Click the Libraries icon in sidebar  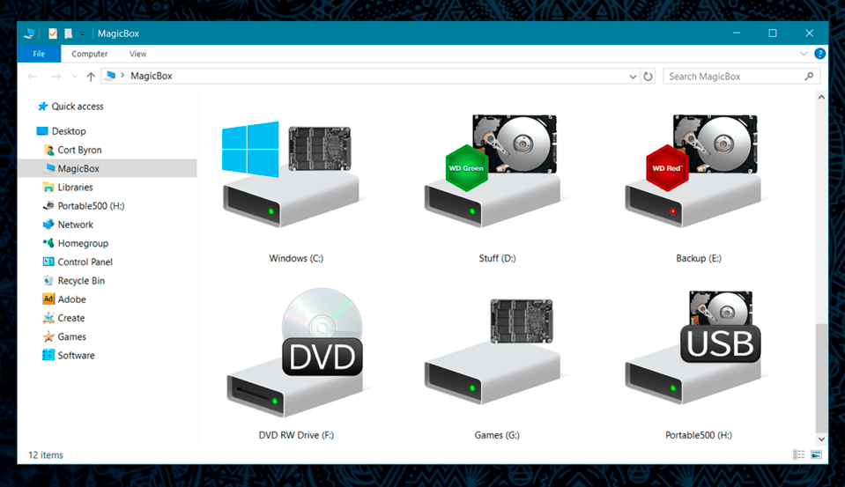point(48,187)
